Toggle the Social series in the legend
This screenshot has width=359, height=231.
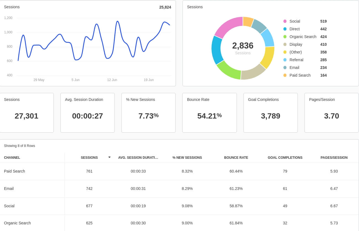click(x=295, y=21)
